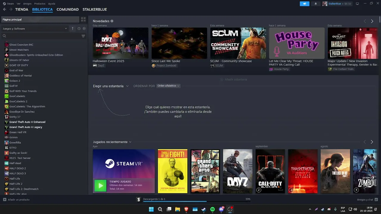Select Grand Theft Auto V Legacy
Viewport: 381px width, 214px height.
(26, 127)
